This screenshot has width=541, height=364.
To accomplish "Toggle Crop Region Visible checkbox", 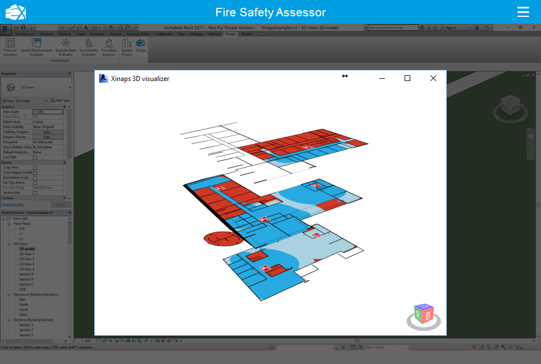I will click(x=35, y=173).
